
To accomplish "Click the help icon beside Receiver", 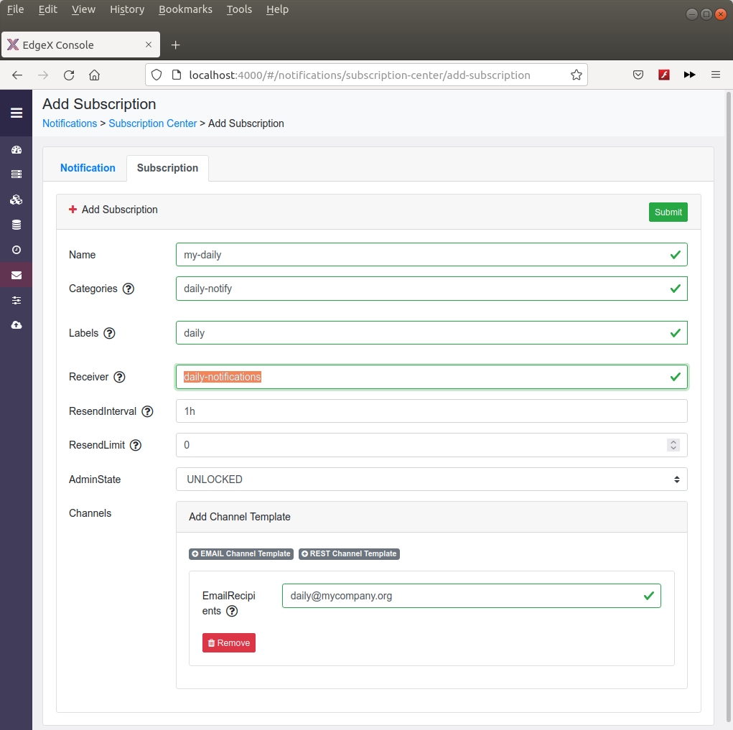I will point(120,377).
